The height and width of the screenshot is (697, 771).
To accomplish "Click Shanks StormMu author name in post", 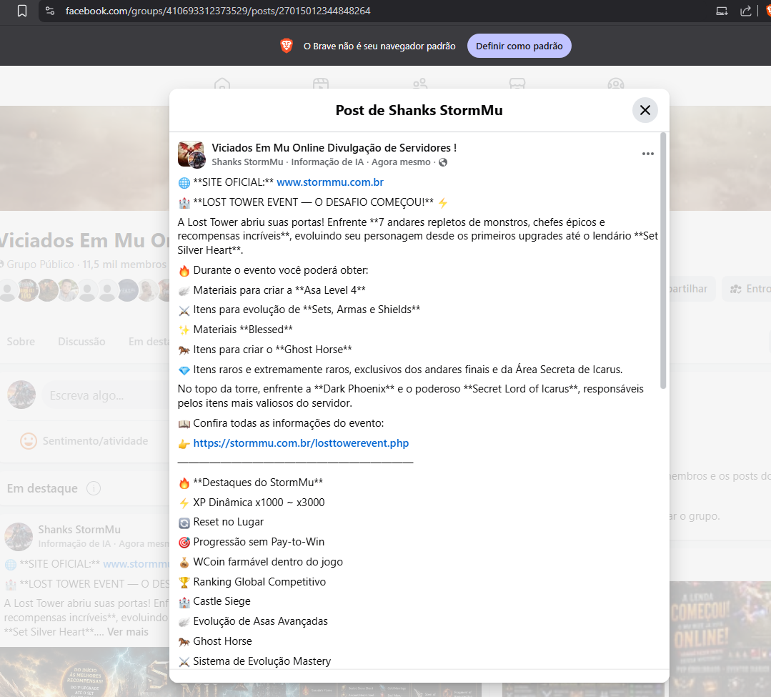I will point(247,162).
